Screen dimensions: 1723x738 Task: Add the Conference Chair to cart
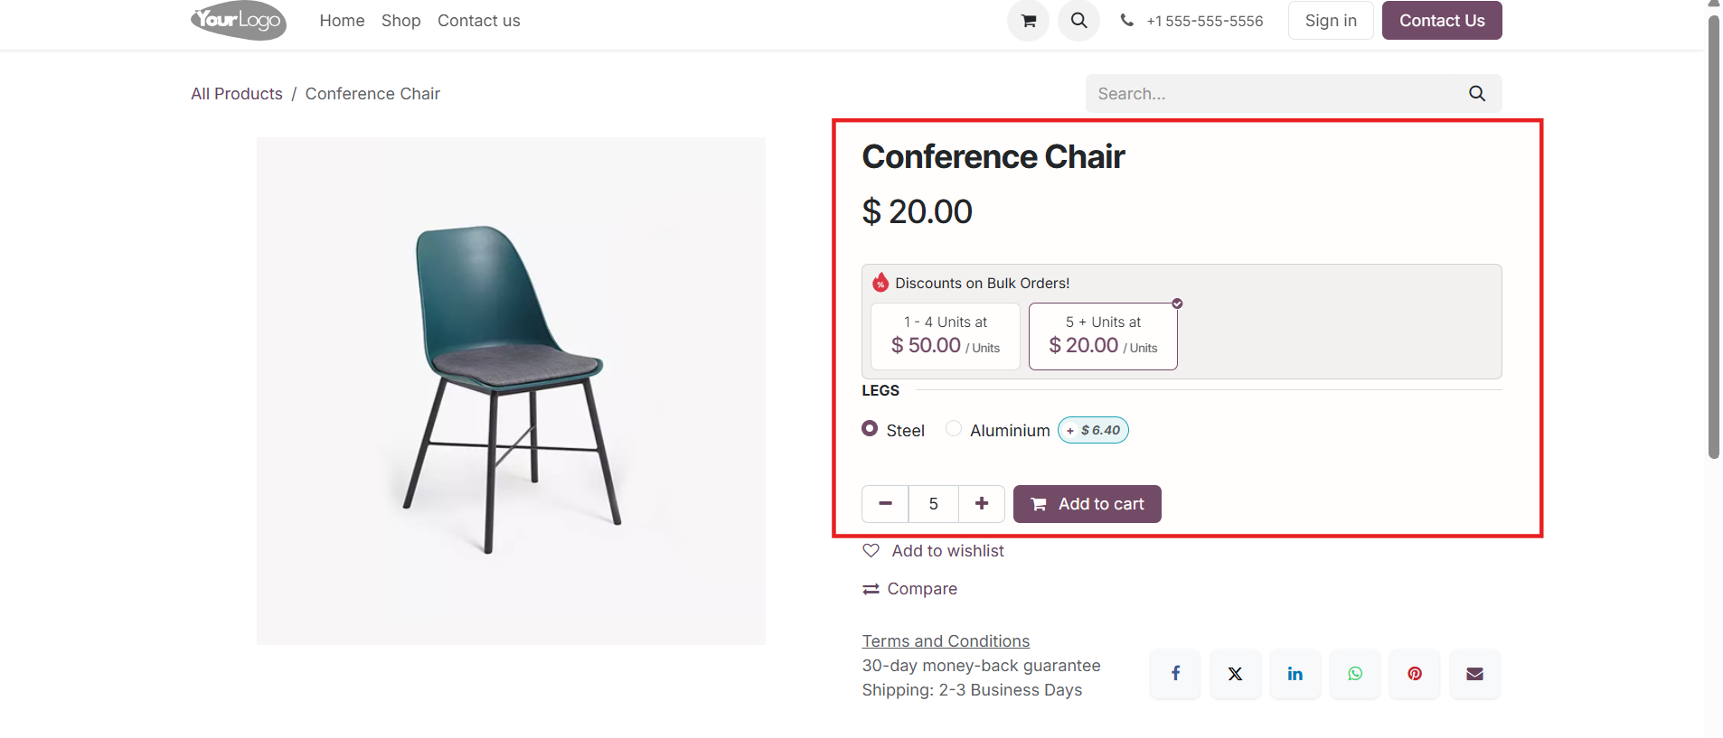click(x=1087, y=504)
